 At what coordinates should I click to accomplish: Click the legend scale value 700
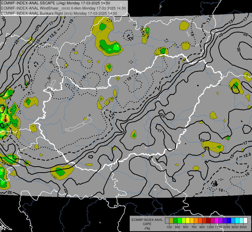coord(194,227)
